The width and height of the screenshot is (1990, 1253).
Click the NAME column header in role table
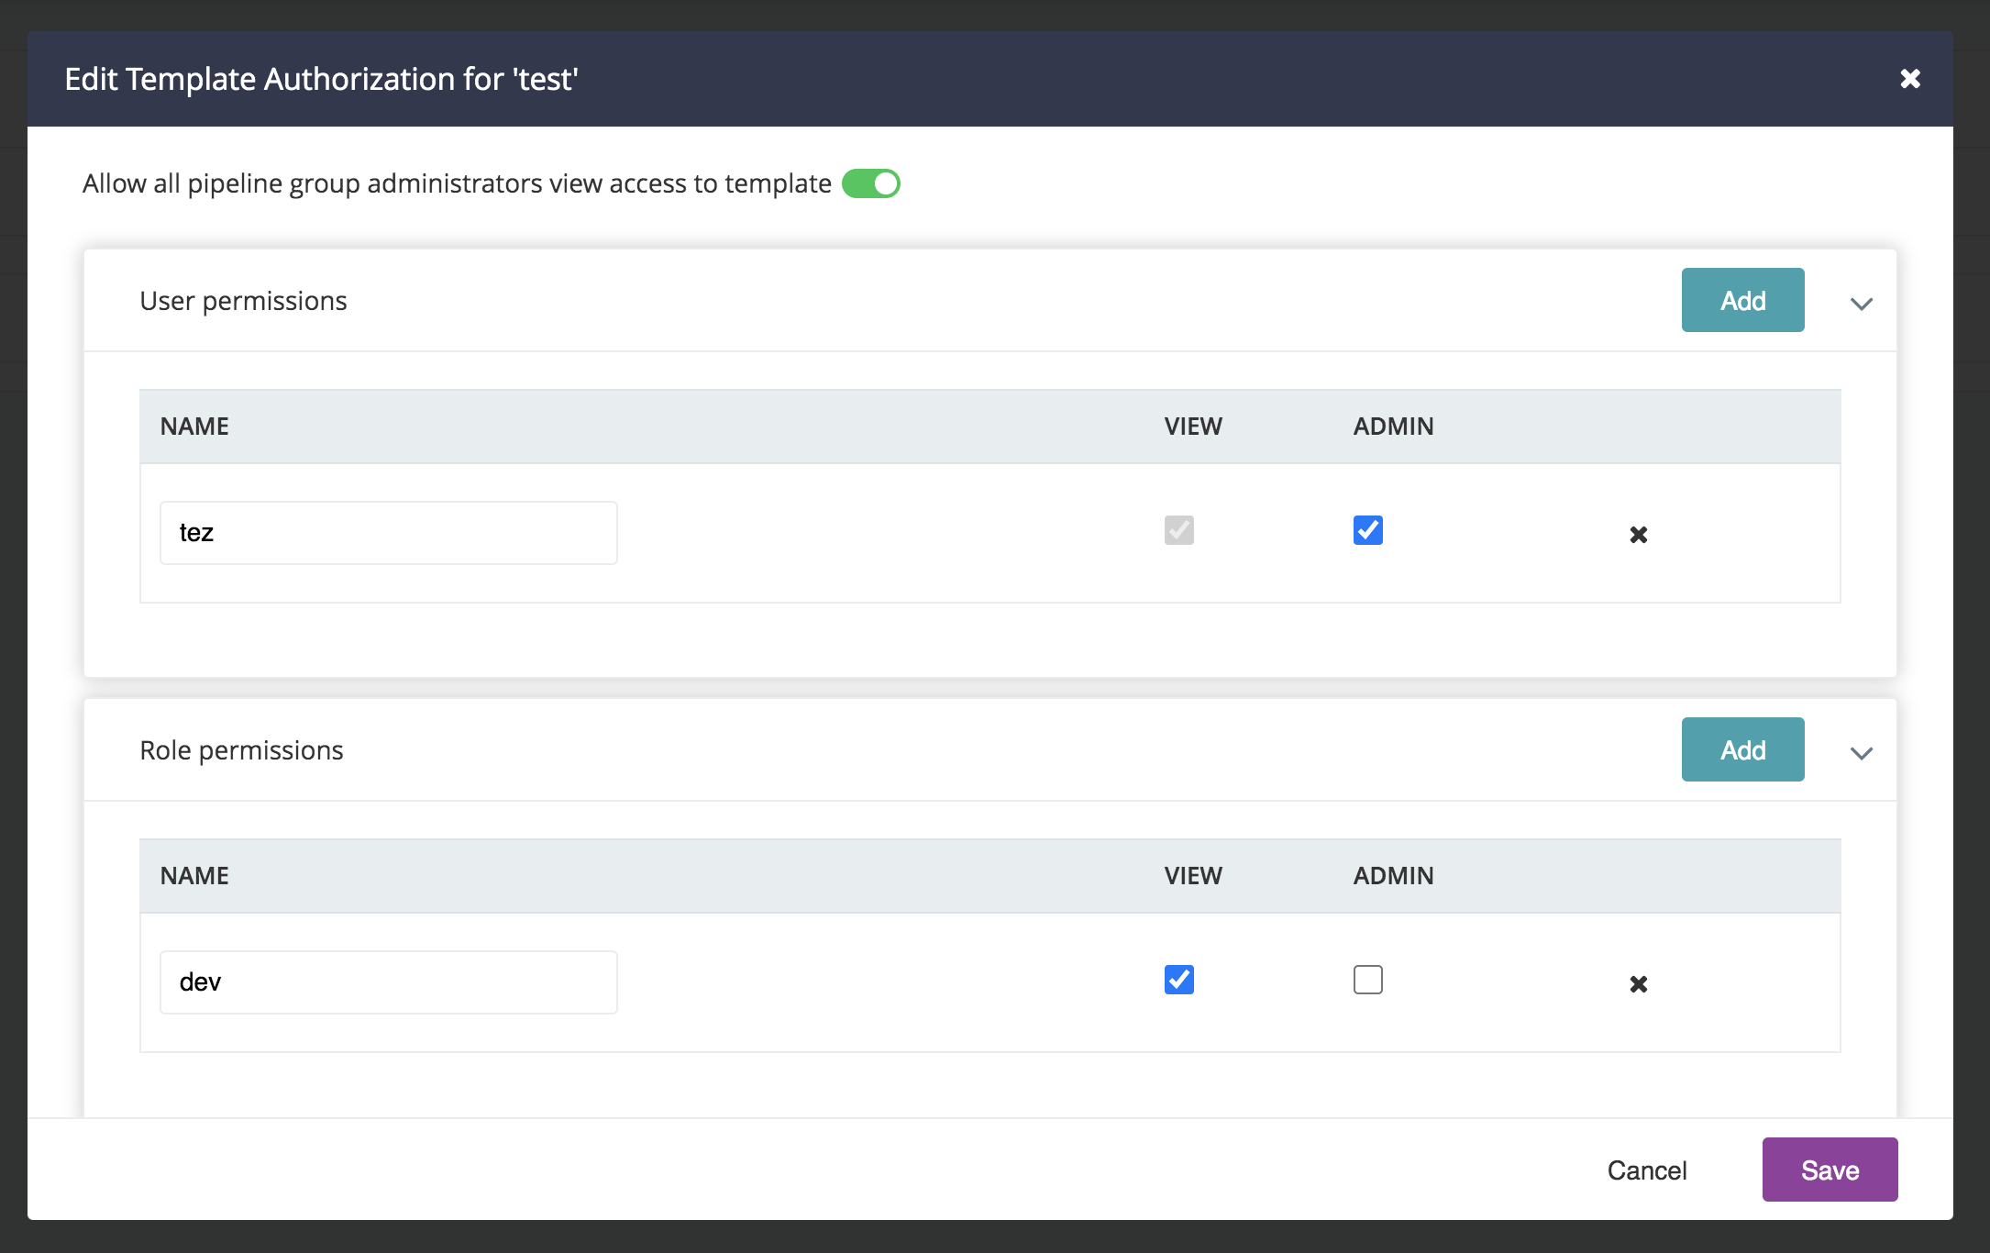pyautogui.click(x=194, y=876)
